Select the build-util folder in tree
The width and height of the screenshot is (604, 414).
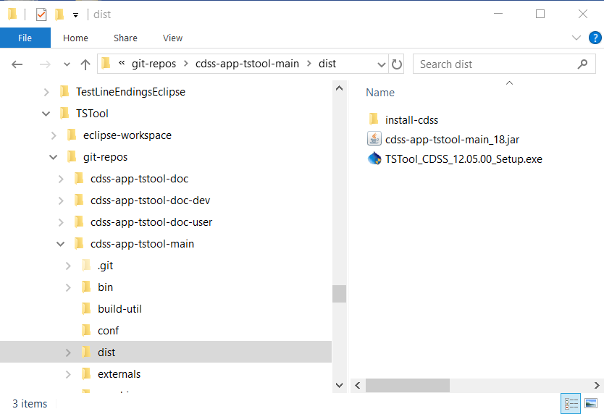click(119, 309)
